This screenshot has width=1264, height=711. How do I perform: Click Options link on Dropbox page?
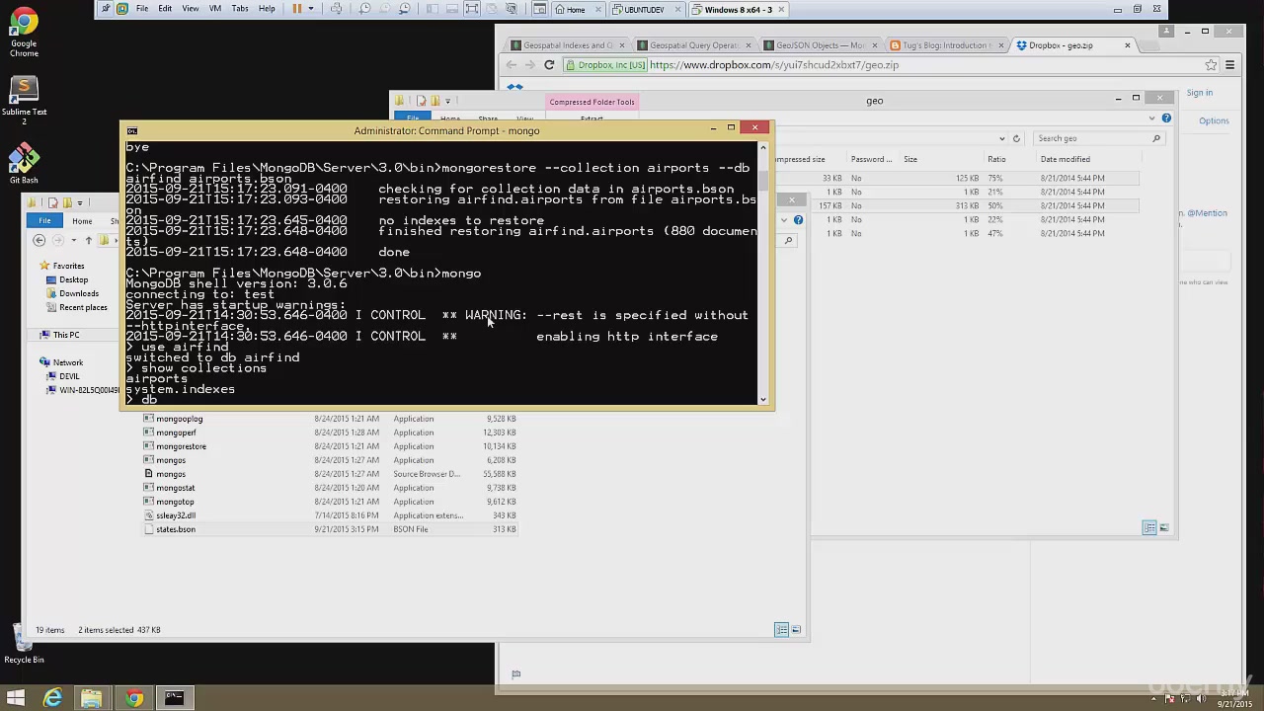point(1214,120)
